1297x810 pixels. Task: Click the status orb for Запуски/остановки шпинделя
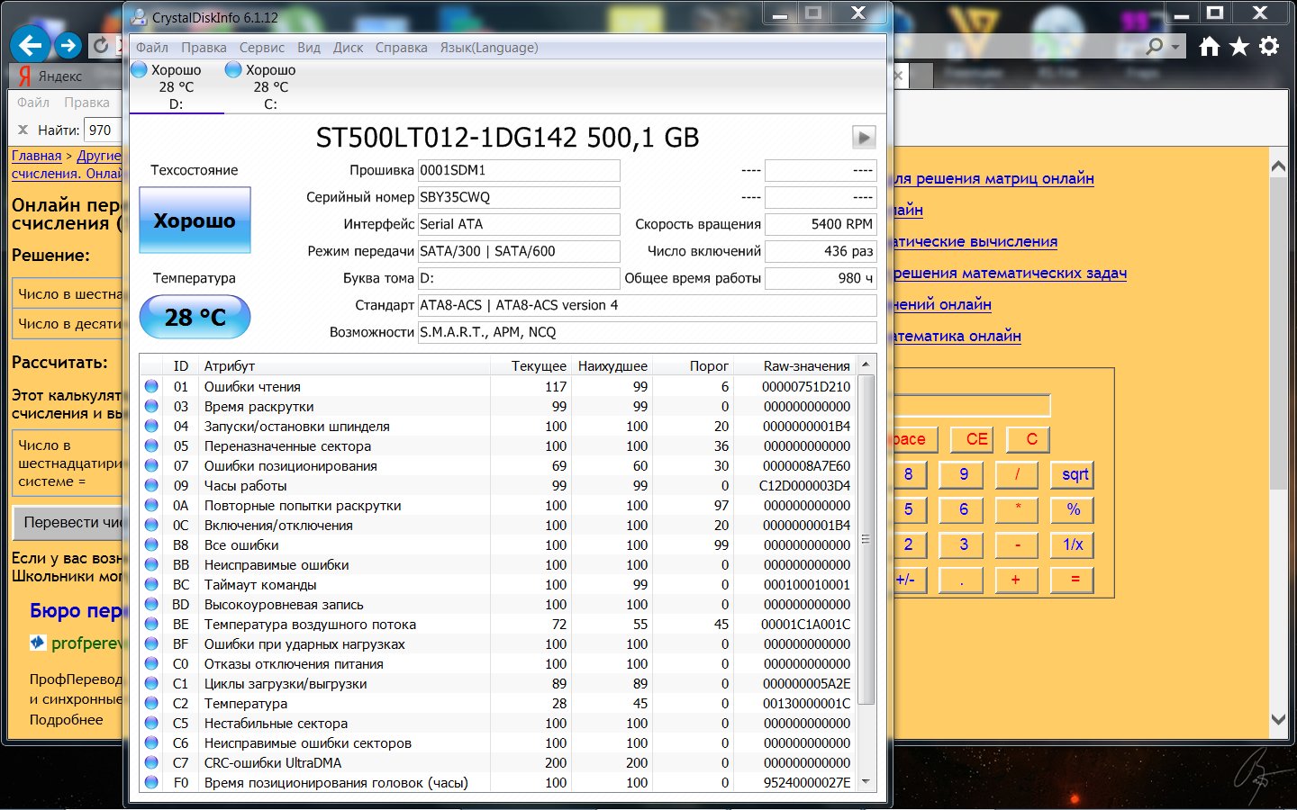tap(151, 426)
